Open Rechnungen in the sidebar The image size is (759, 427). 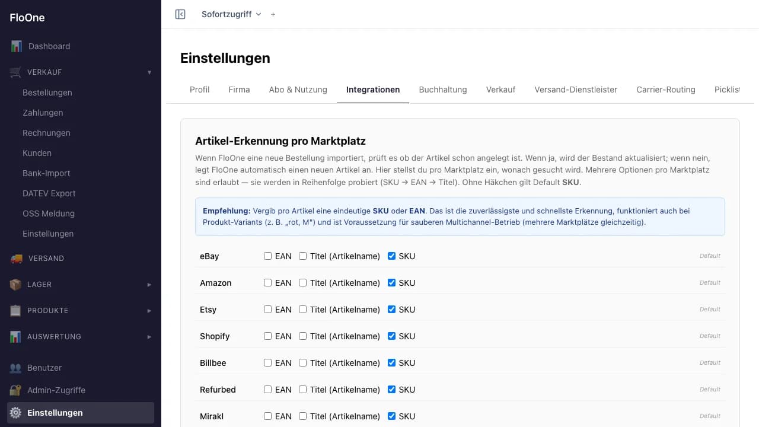click(x=46, y=133)
